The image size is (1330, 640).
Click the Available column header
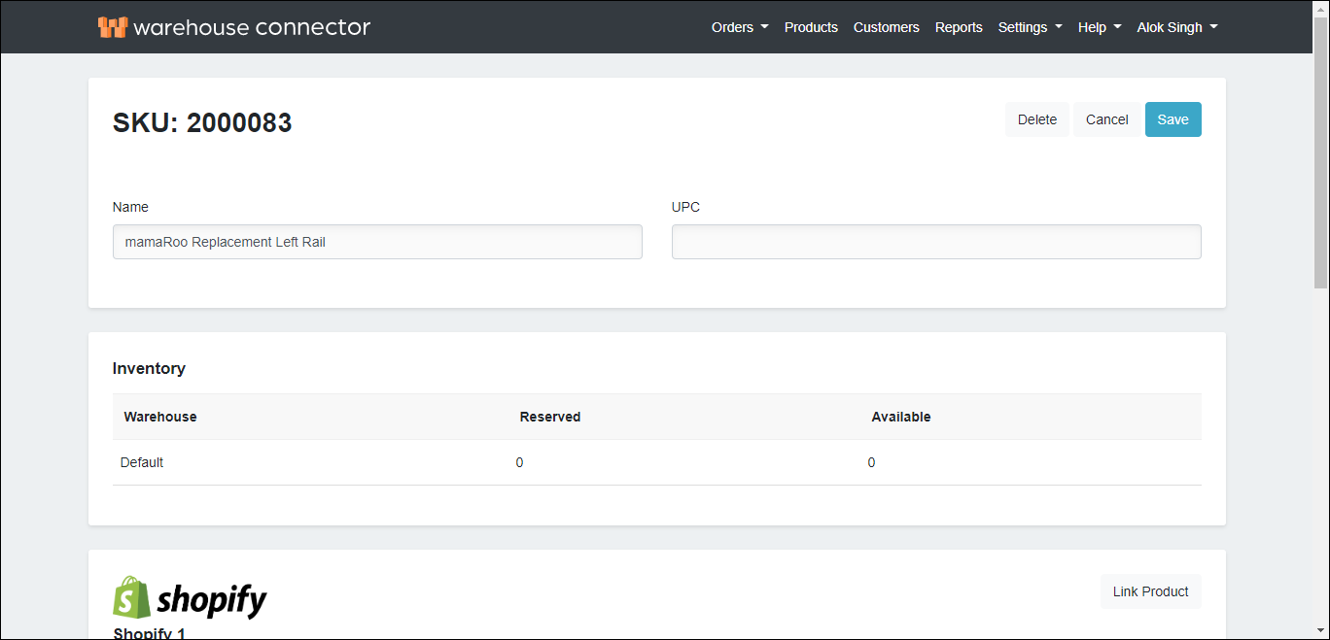(x=900, y=417)
